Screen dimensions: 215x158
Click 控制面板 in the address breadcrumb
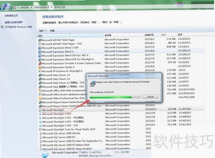(x=25, y=8)
